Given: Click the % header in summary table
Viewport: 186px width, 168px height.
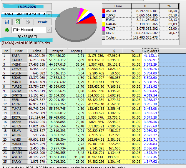Looking at the screenshot, I should coord(169,6).
